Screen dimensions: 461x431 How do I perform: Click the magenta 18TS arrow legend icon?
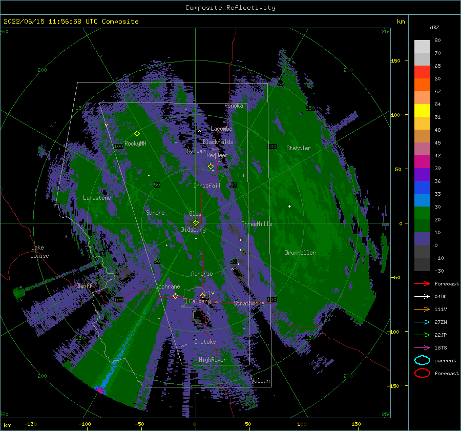point(422,348)
